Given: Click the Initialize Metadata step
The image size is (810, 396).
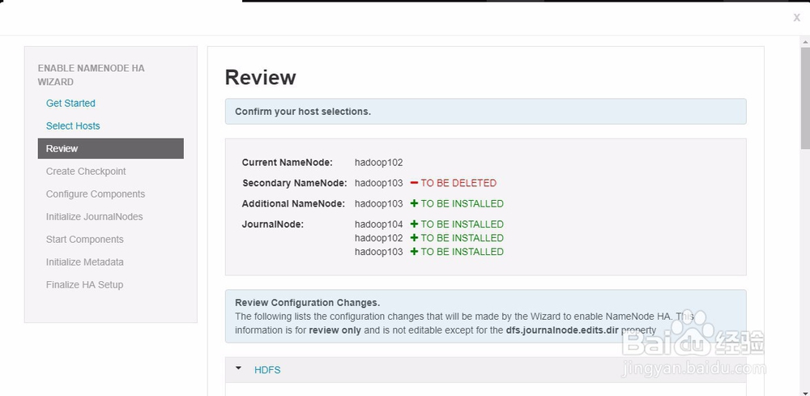Looking at the screenshot, I should coord(85,262).
